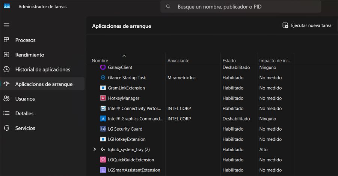Select the Glance Startup Task row name
Screen dimensions: 338x176
[127, 78]
